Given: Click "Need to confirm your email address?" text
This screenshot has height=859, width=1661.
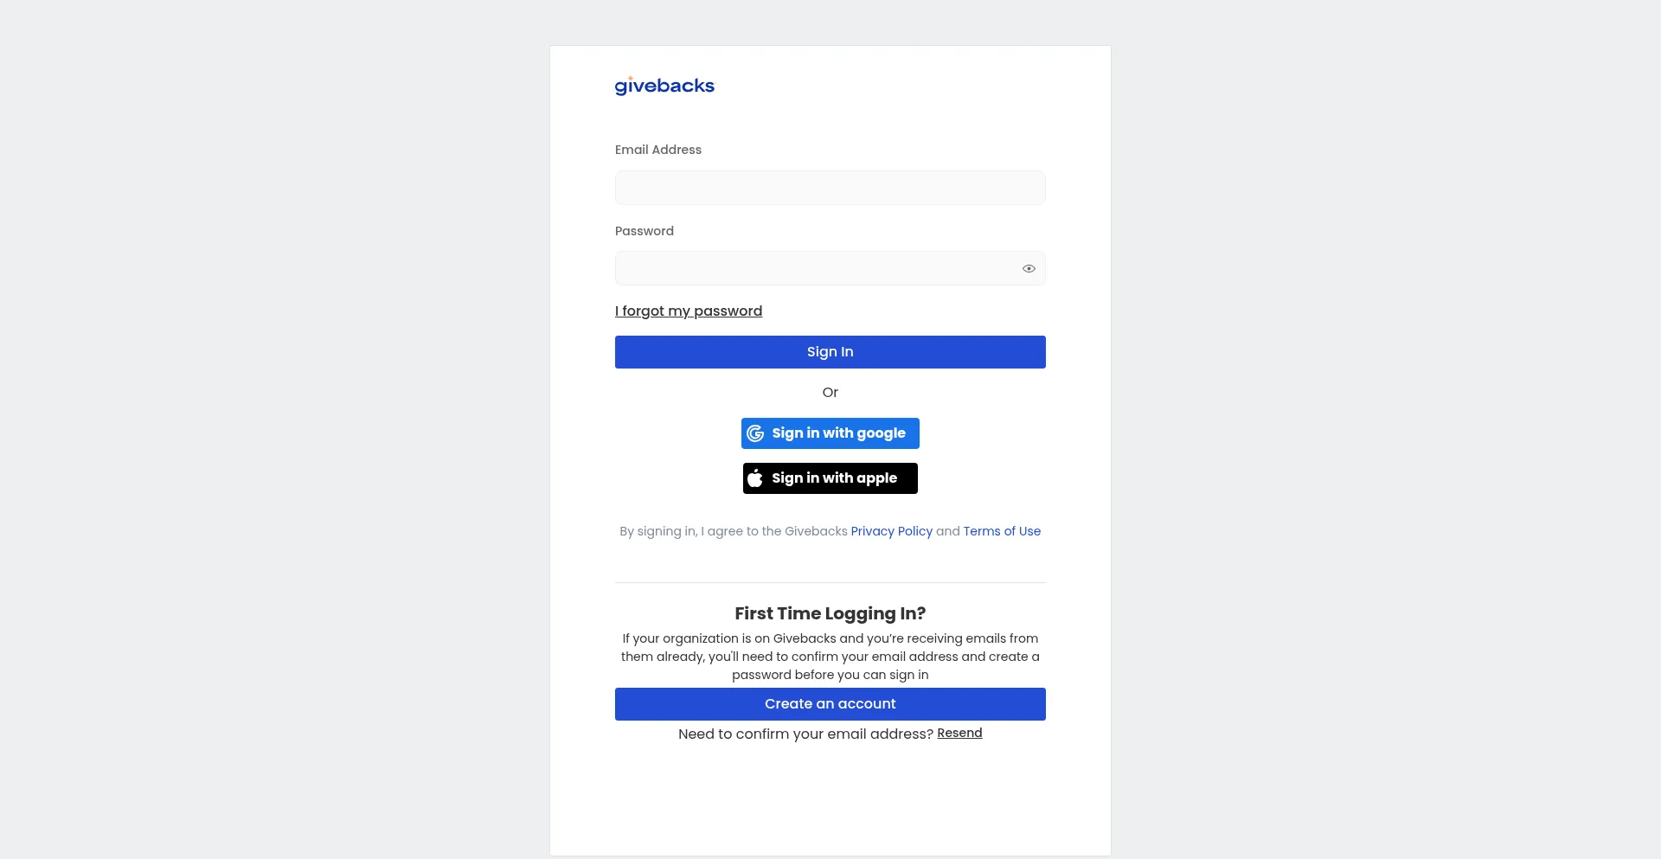Looking at the screenshot, I should [x=805, y=734].
